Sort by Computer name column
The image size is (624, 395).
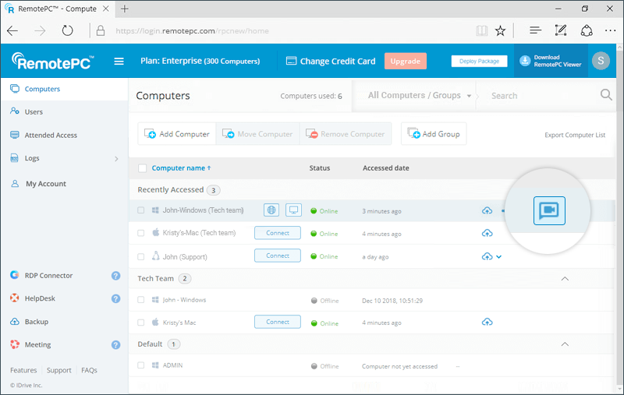click(x=181, y=168)
